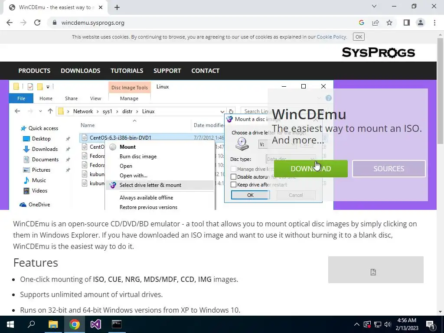
Task: Click the address bar URL
Action: 93,23
